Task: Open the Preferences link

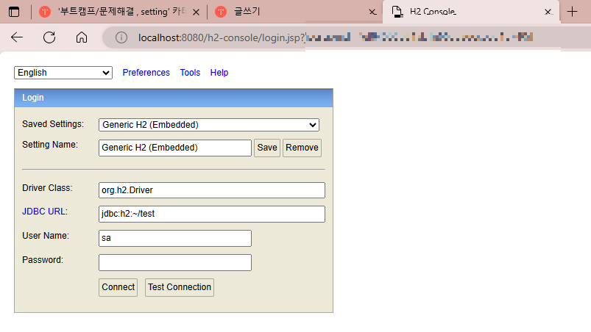Action: pos(146,73)
